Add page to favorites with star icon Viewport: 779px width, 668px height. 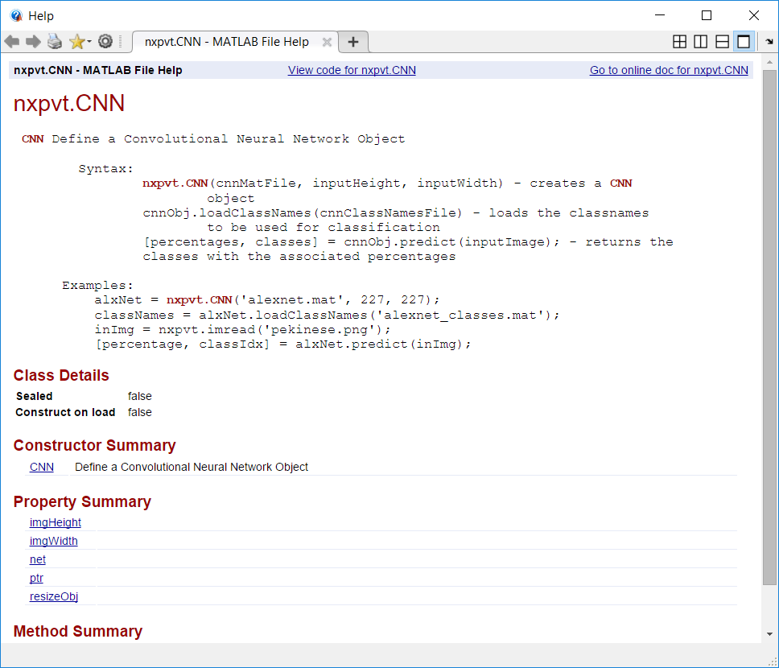pyautogui.click(x=77, y=42)
